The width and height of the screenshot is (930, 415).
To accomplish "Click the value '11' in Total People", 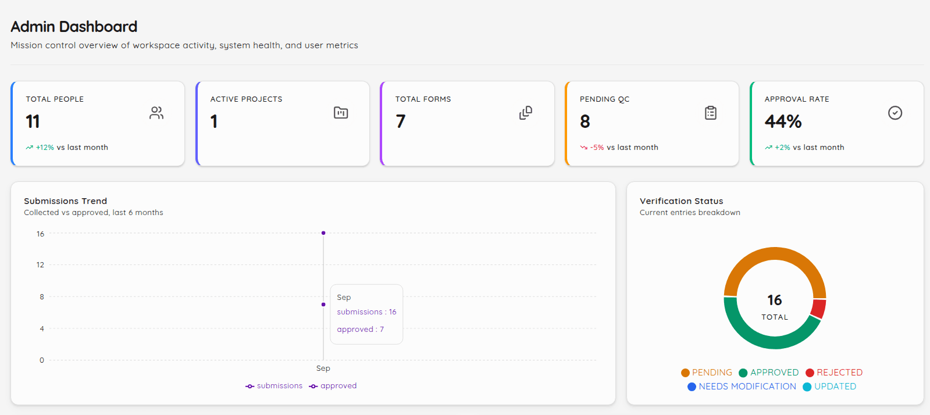I will click(33, 121).
